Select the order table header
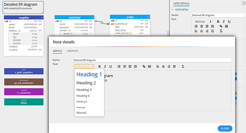The image size is (246, 133). [130, 17]
